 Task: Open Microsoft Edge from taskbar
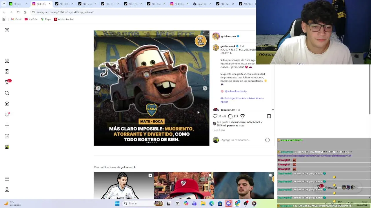(x=212, y=204)
